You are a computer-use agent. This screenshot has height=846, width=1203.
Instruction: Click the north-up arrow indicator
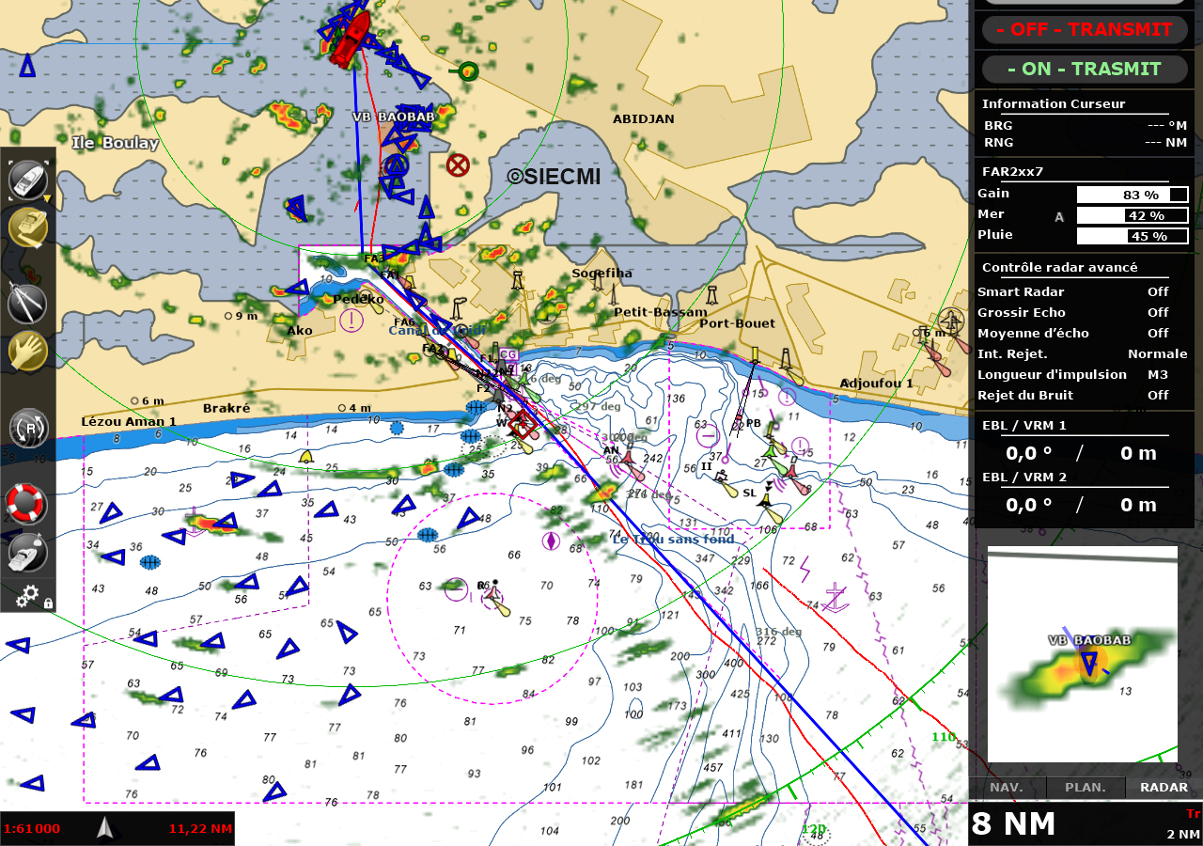pyautogui.click(x=106, y=828)
